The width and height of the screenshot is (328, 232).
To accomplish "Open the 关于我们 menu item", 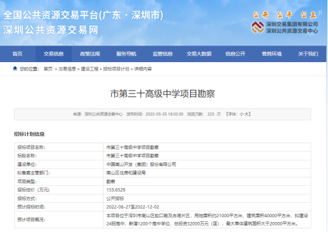I will 308,54.
